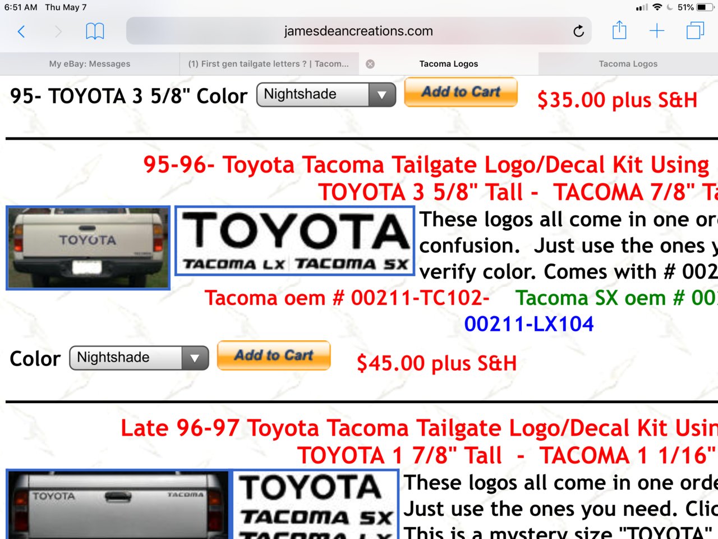718x539 pixels.
Task: Click the green Tacoma SX oem text
Action: 616,298
